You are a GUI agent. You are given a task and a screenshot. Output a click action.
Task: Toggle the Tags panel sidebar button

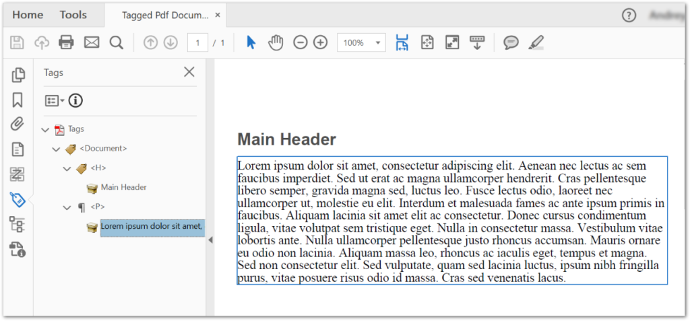coord(18,199)
